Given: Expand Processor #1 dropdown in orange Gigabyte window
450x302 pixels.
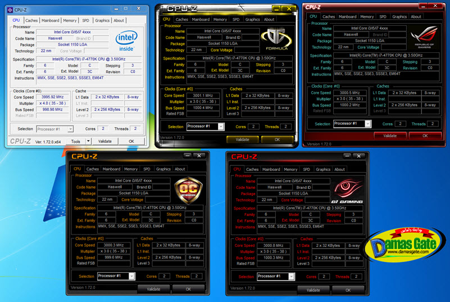Looking at the screenshot, I should (x=131, y=276).
